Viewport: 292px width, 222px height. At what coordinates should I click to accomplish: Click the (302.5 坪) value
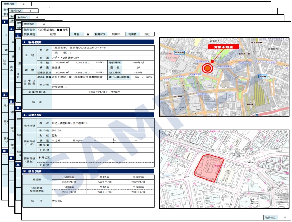click(x=83, y=63)
